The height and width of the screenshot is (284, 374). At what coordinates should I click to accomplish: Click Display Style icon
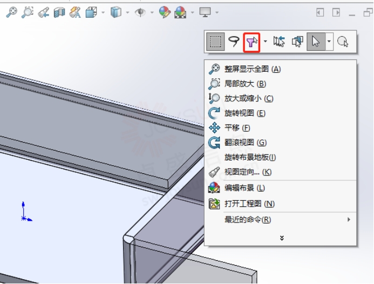coord(116,12)
